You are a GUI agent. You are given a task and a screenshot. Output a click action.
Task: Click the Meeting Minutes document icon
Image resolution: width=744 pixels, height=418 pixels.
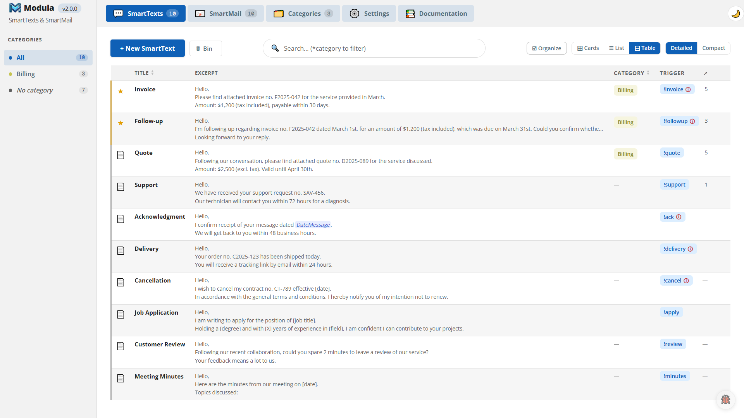click(121, 378)
